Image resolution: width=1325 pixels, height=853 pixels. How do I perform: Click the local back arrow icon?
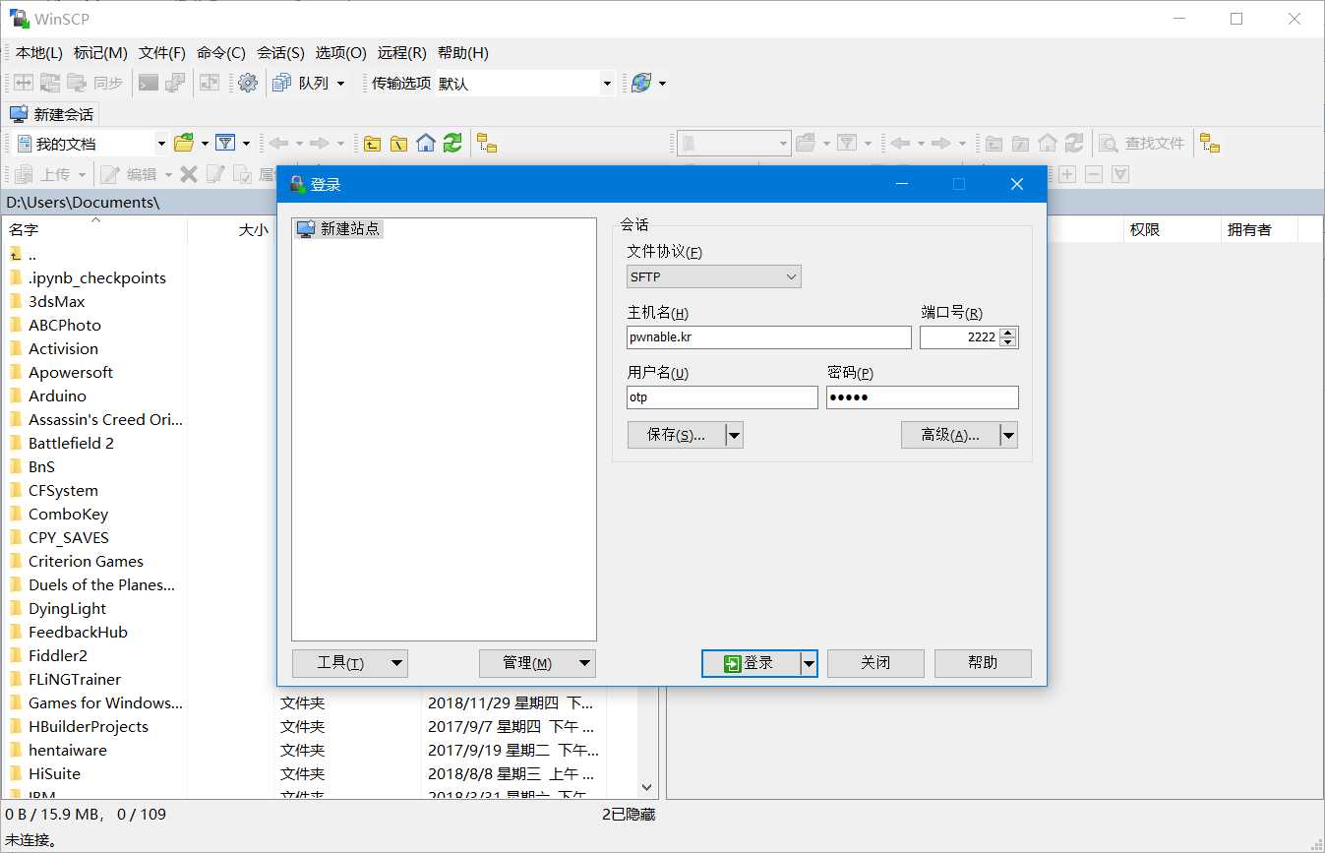pos(278,144)
